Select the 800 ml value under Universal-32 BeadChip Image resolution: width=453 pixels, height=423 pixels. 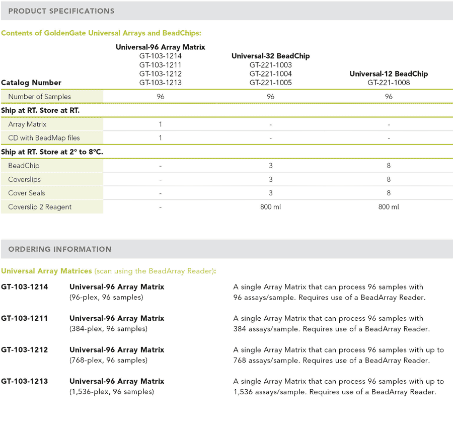270,207
